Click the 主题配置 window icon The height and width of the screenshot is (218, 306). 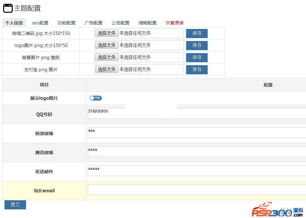[8, 8]
